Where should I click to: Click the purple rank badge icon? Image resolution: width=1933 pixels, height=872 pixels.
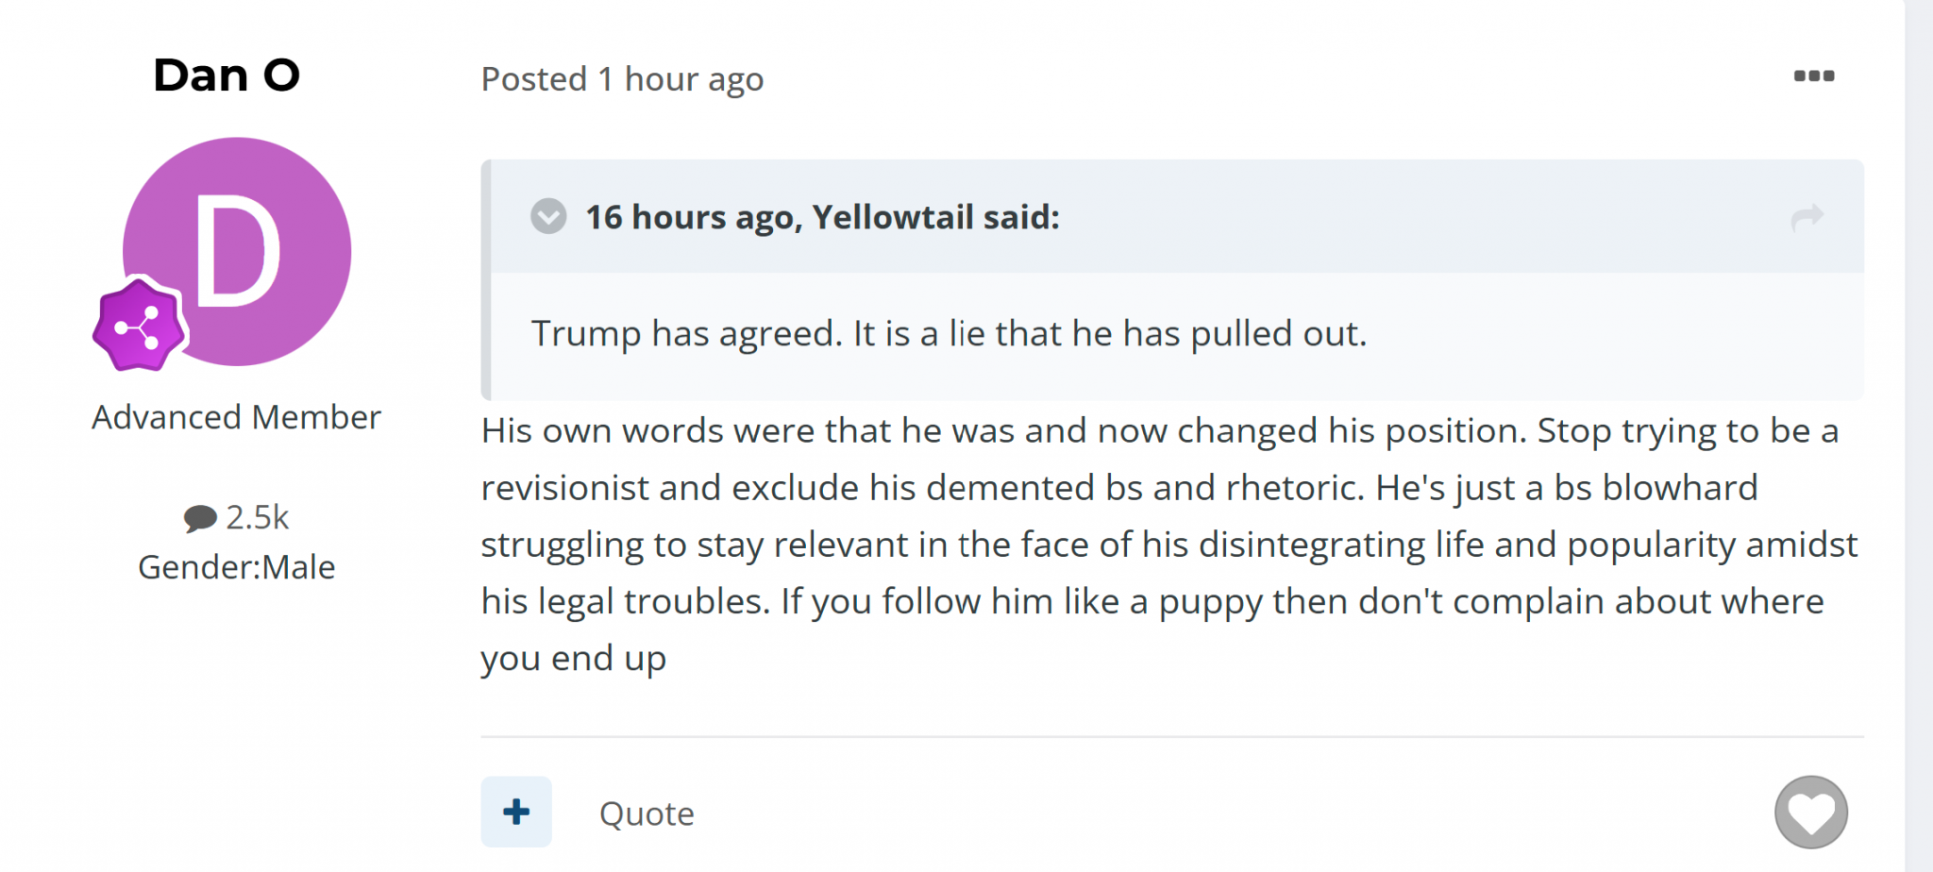pyautogui.click(x=139, y=326)
